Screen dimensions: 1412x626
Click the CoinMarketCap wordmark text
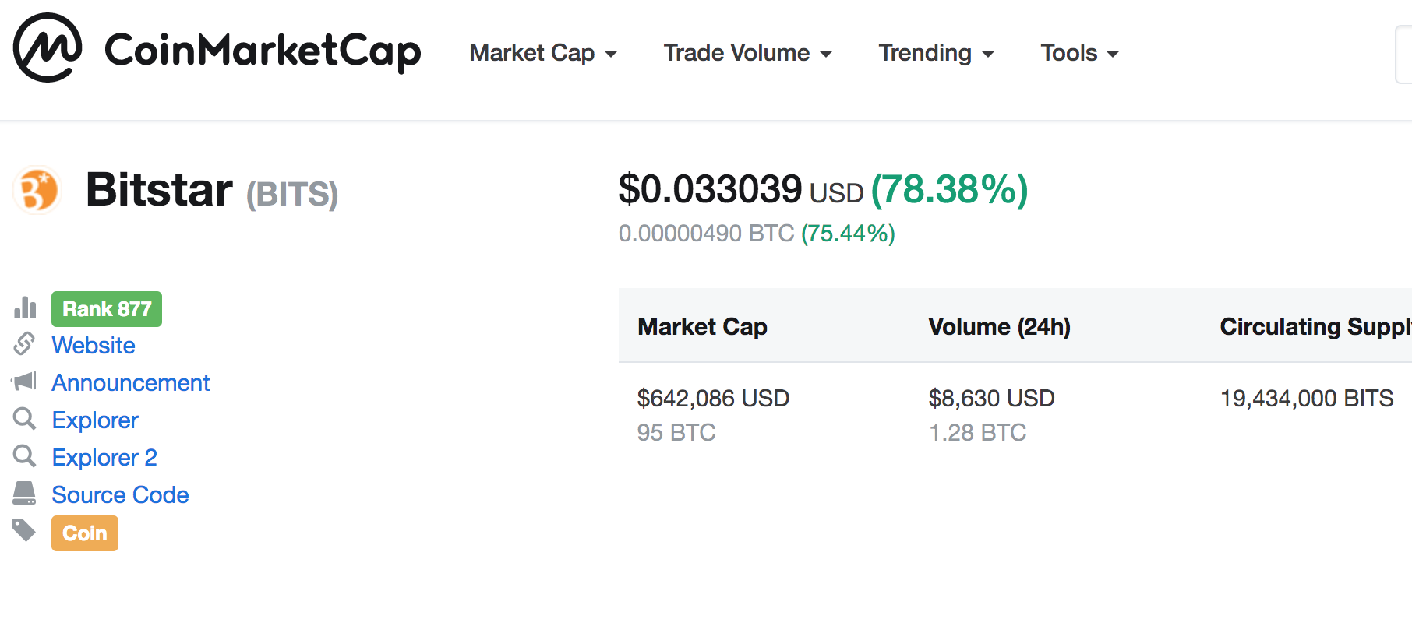pyautogui.click(x=263, y=51)
